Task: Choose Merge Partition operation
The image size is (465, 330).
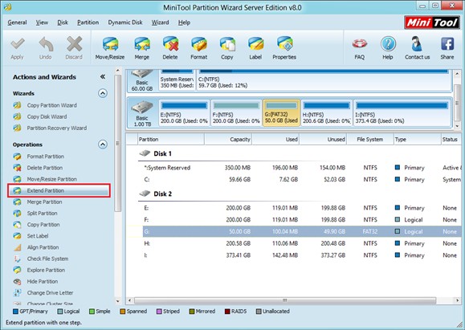Action: [38, 202]
